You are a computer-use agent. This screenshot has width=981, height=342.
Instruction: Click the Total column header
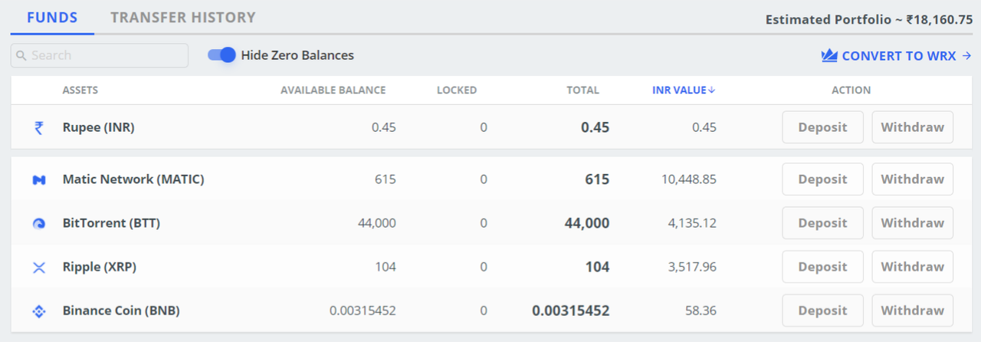[x=583, y=90]
